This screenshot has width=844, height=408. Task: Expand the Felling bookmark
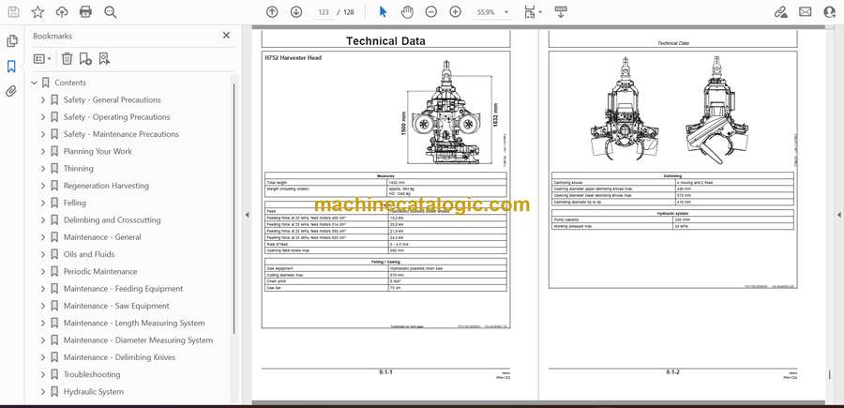coord(43,203)
